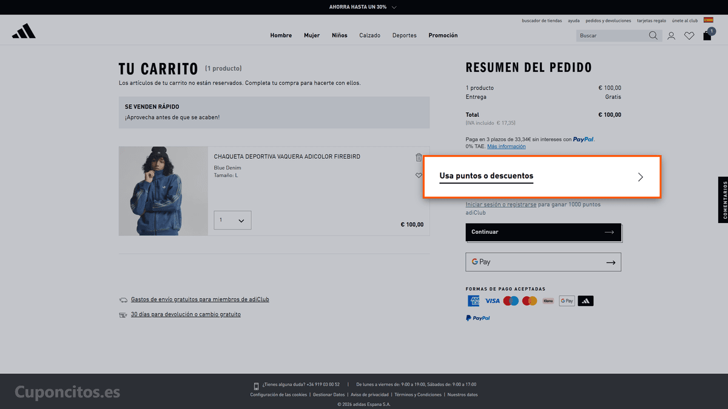728x409 pixels.
Task: Open Chaqueta Deportiva Vaquera Adicolor Firebird title
Action: 287,156
